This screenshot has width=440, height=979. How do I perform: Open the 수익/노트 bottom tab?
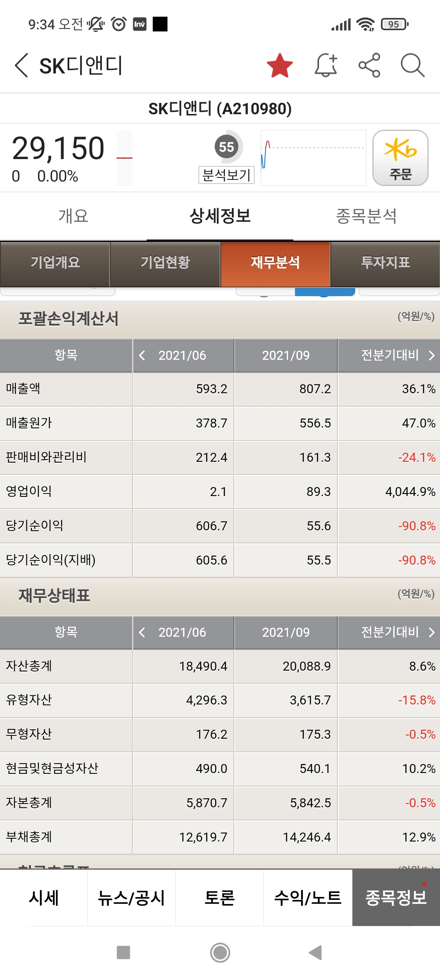308,898
